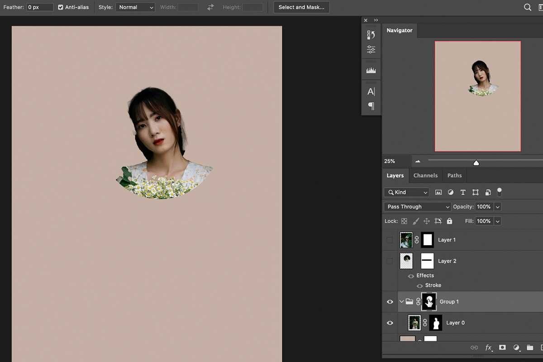This screenshot has height=362, width=543.
Task: Open the Pass Through blend mode dropdown
Action: click(x=417, y=207)
